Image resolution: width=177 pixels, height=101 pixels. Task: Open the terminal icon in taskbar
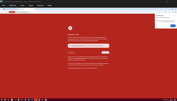click(22, 100)
